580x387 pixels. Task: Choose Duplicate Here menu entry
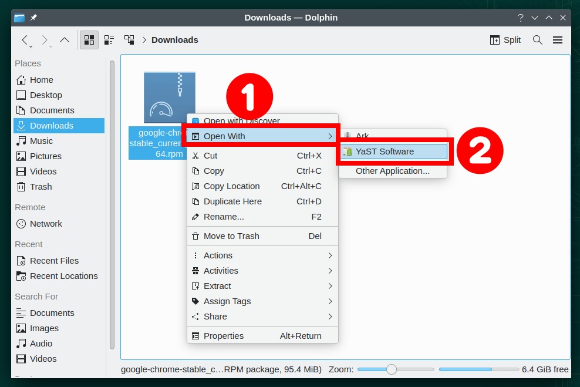[x=262, y=201]
